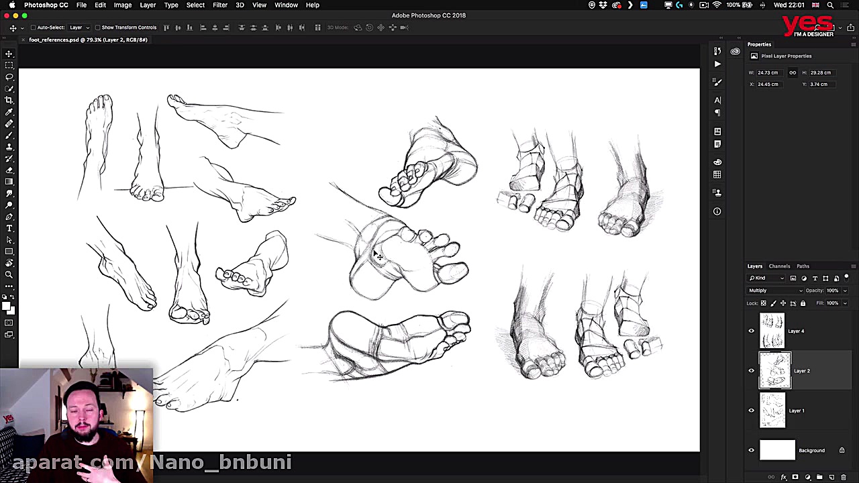
Task: Delete layer with the trash icon
Action: (844, 477)
